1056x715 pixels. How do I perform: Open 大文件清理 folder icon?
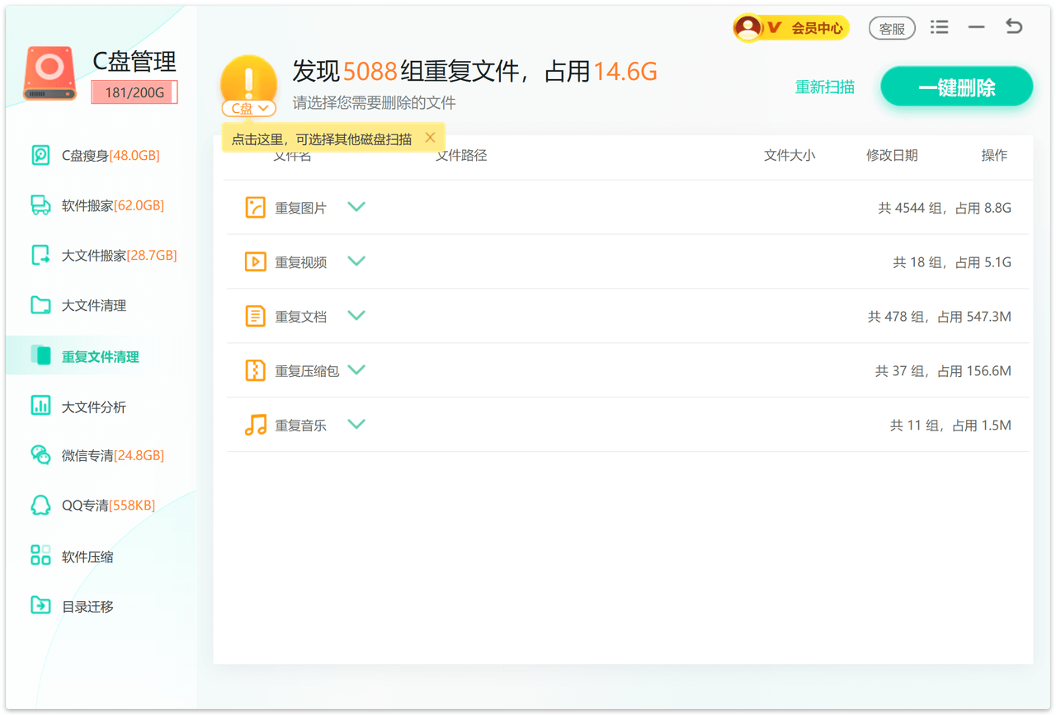point(40,305)
